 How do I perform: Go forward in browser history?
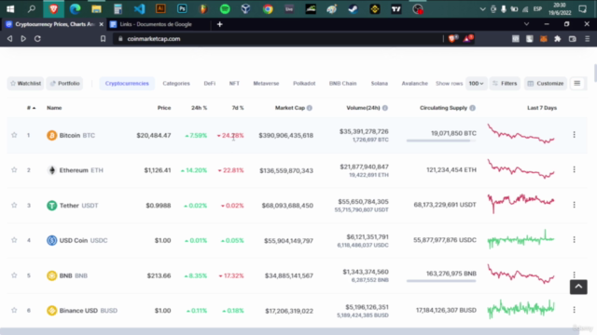23,39
